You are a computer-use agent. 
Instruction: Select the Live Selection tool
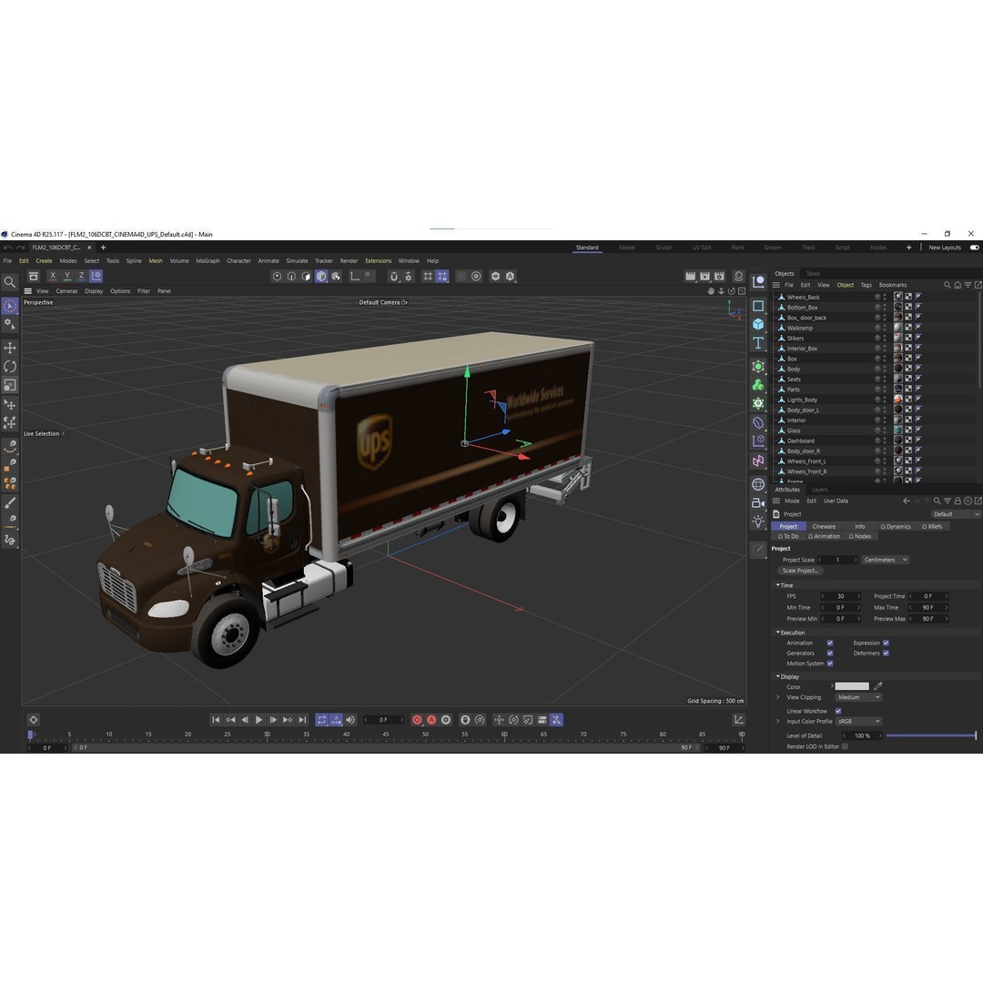tap(10, 306)
